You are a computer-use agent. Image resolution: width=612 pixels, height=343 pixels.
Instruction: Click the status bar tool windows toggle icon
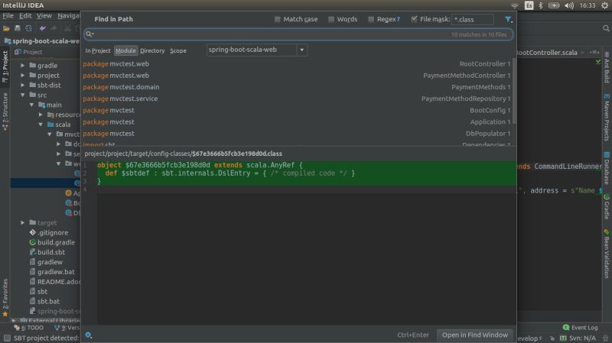tap(7, 338)
